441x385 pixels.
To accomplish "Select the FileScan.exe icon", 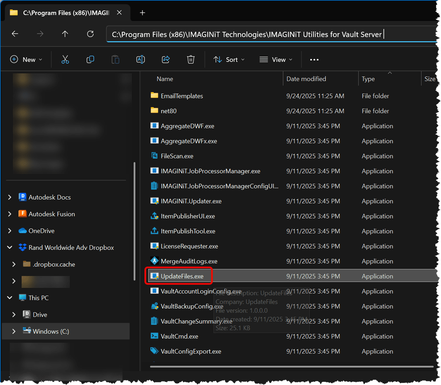I will pos(154,156).
